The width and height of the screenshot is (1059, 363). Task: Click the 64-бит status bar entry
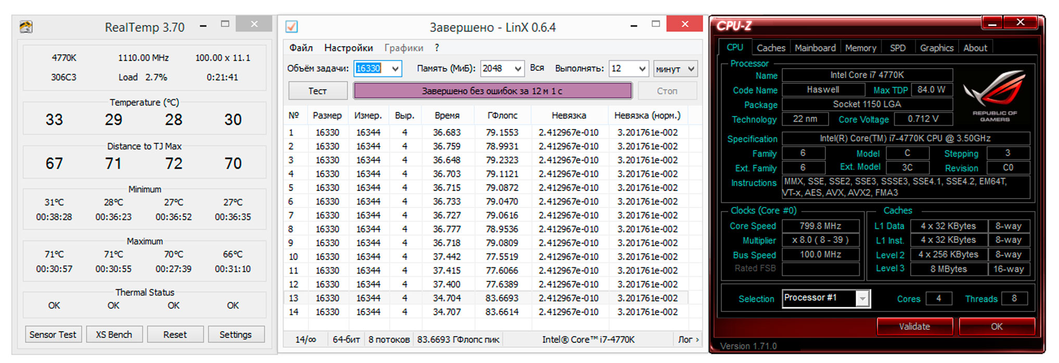click(x=346, y=340)
